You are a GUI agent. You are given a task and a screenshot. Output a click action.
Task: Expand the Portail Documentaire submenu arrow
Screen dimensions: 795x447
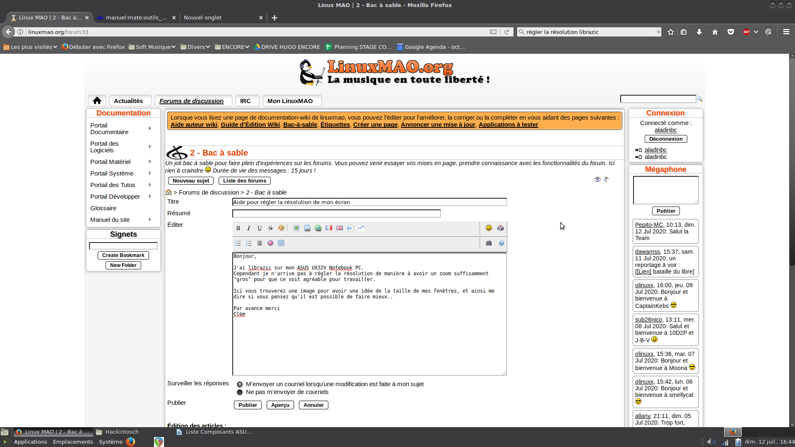click(150, 129)
